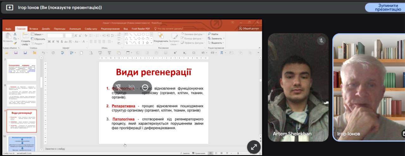Click the Упорядочить arrange icon
This screenshot has width=405, height=156.
coord(161,36)
